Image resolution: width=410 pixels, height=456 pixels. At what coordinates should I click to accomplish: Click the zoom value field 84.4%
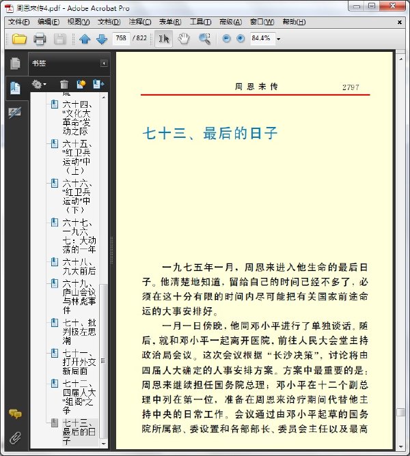(262, 38)
